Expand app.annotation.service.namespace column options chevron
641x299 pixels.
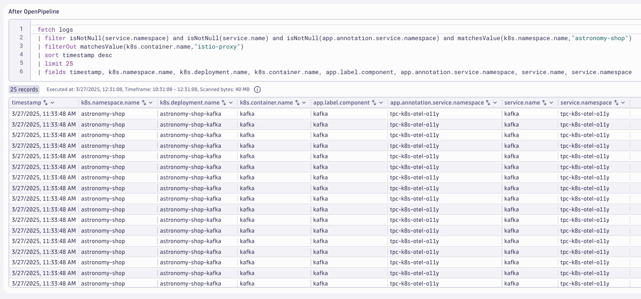point(495,103)
